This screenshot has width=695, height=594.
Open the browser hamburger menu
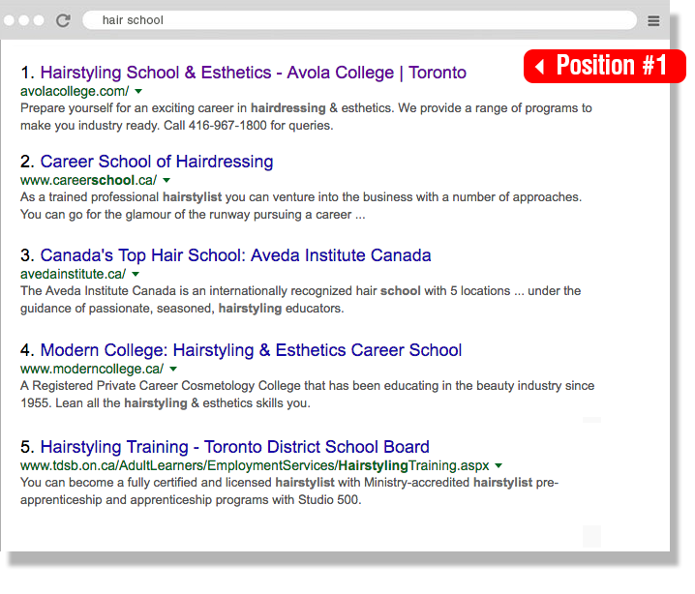tap(653, 21)
